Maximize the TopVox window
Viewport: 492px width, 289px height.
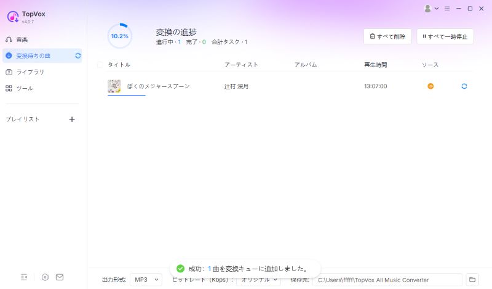[470, 9]
